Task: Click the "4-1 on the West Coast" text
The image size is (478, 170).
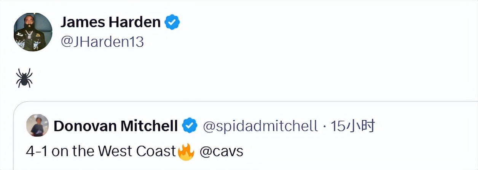Action: pos(100,151)
